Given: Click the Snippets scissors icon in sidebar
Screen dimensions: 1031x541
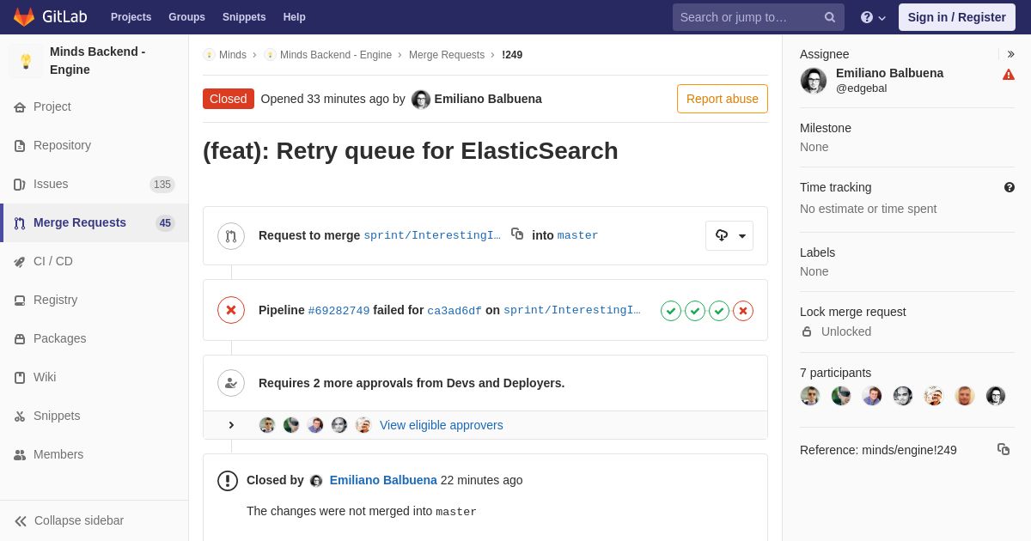Looking at the screenshot, I should point(20,416).
